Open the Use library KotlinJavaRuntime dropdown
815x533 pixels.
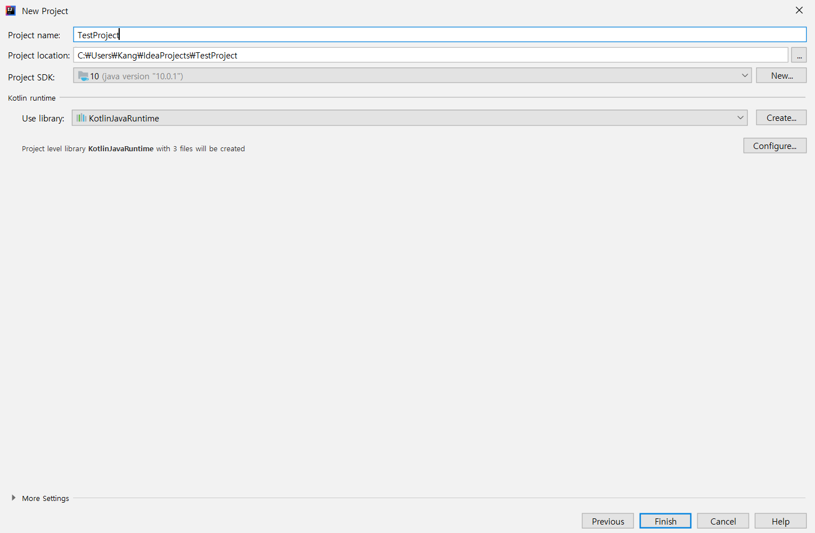[x=409, y=118]
